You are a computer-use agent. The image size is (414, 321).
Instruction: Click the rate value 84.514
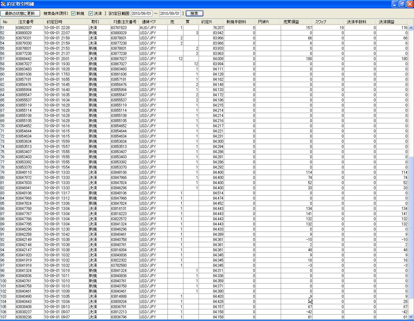coord(218,193)
